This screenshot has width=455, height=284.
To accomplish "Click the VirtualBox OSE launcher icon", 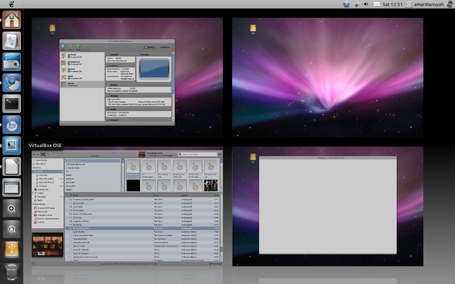I will (12, 146).
